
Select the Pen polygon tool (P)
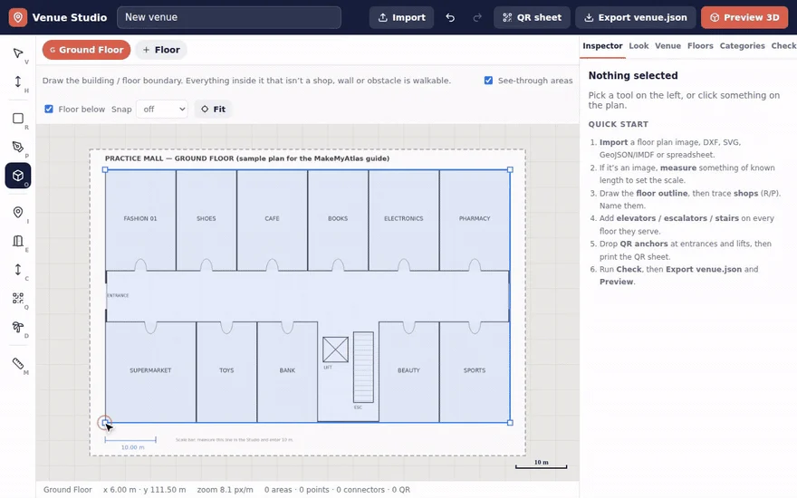click(18, 147)
